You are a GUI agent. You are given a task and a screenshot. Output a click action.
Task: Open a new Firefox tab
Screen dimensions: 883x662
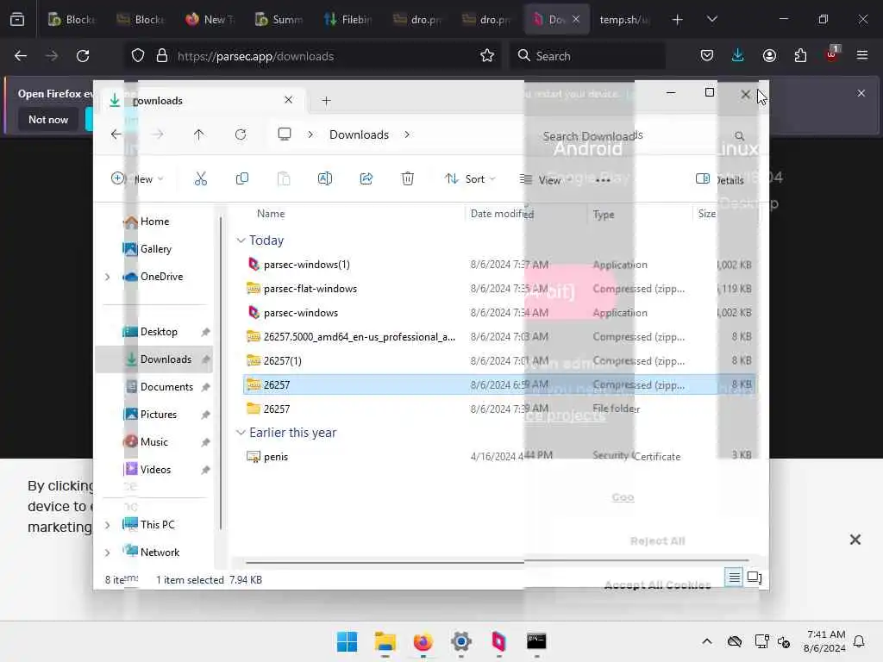[x=678, y=20]
